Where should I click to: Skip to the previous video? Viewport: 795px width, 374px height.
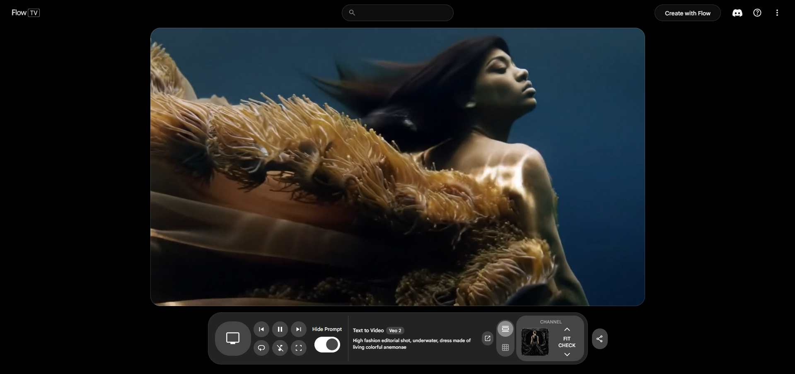point(261,329)
